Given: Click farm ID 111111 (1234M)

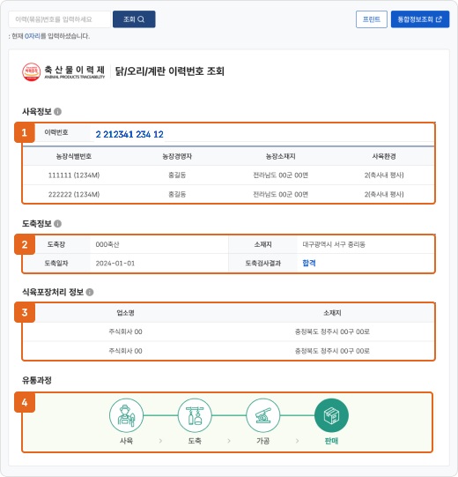Looking at the screenshot, I should (74, 175).
